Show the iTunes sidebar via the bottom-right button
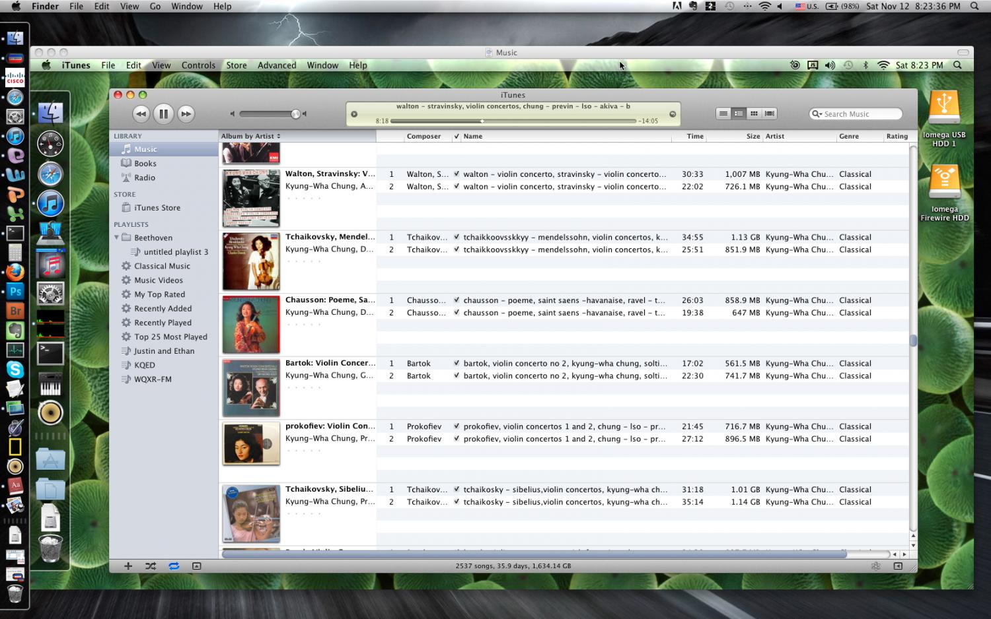Viewport: 991px width, 619px height. coord(898,566)
